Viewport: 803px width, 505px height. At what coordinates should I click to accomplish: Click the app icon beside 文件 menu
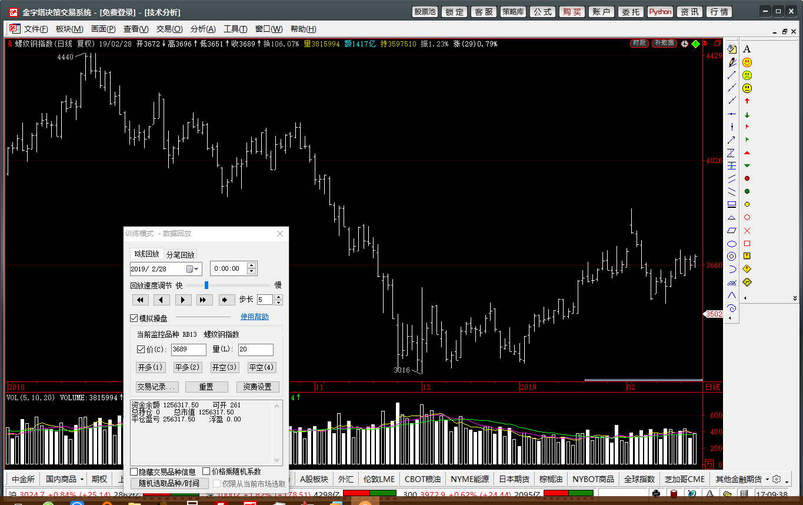tap(14, 29)
